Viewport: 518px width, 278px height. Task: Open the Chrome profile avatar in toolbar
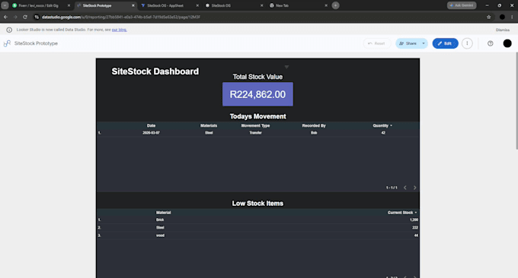[x=502, y=17]
